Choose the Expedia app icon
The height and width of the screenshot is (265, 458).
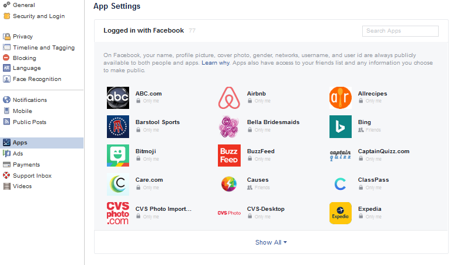pyautogui.click(x=341, y=213)
